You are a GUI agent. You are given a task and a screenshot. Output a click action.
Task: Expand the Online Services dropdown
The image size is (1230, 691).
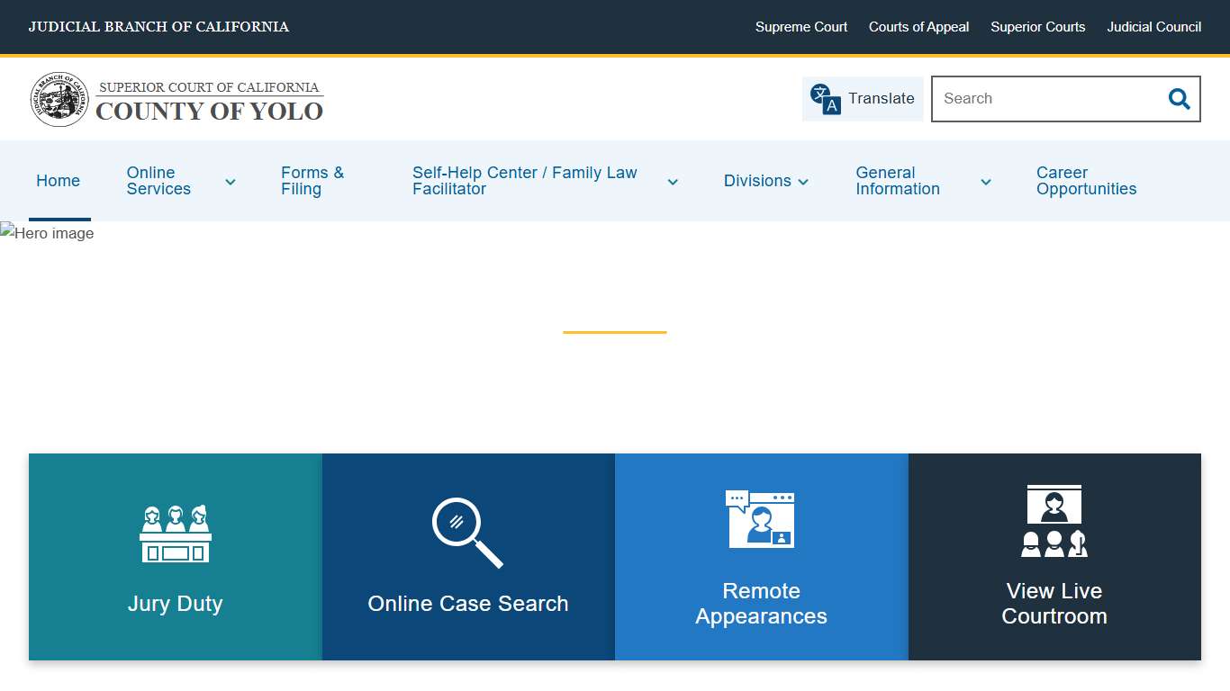(231, 182)
